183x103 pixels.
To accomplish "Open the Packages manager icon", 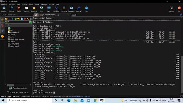I will [71, 9].
